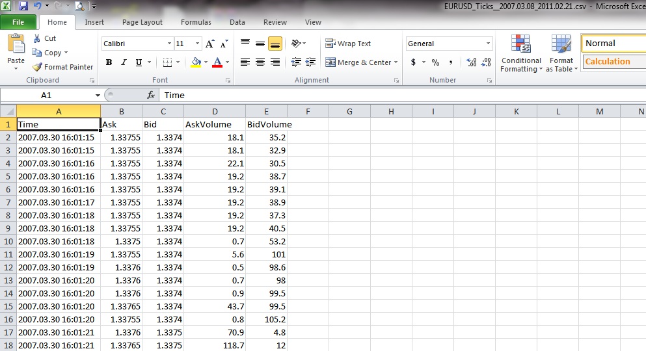Select column E header

[267, 112]
